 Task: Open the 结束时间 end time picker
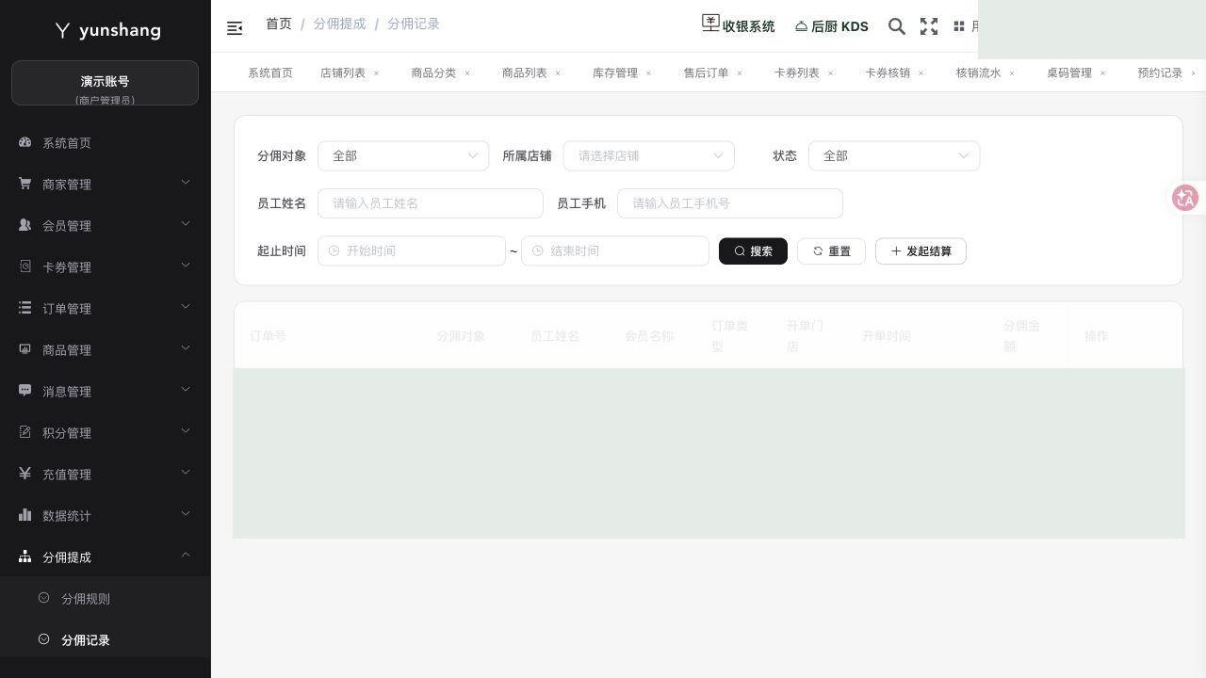point(615,250)
